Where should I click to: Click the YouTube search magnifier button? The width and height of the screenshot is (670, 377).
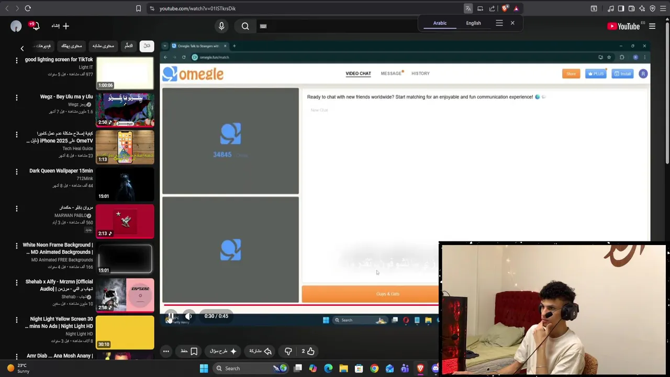pos(245,26)
